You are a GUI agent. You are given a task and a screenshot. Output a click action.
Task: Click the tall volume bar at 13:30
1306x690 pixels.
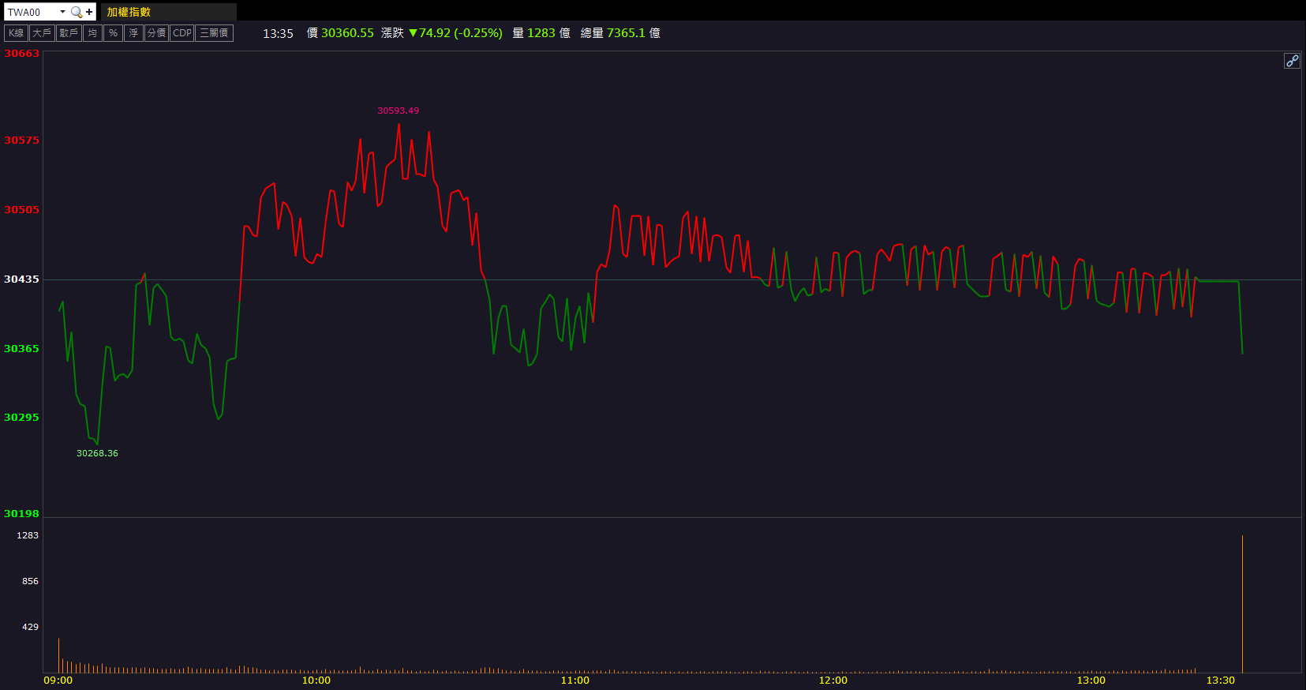pos(1242,604)
